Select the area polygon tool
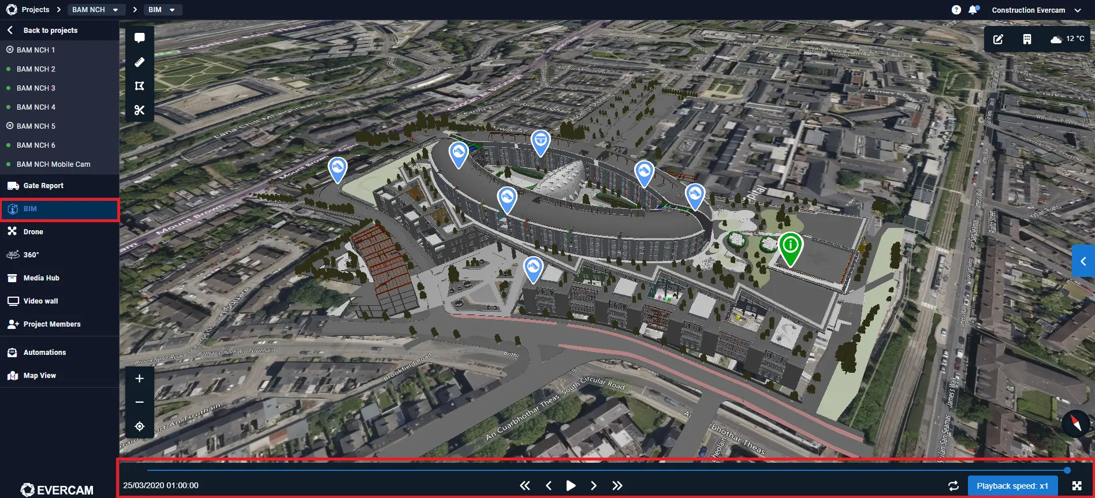This screenshot has width=1095, height=498. [139, 86]
